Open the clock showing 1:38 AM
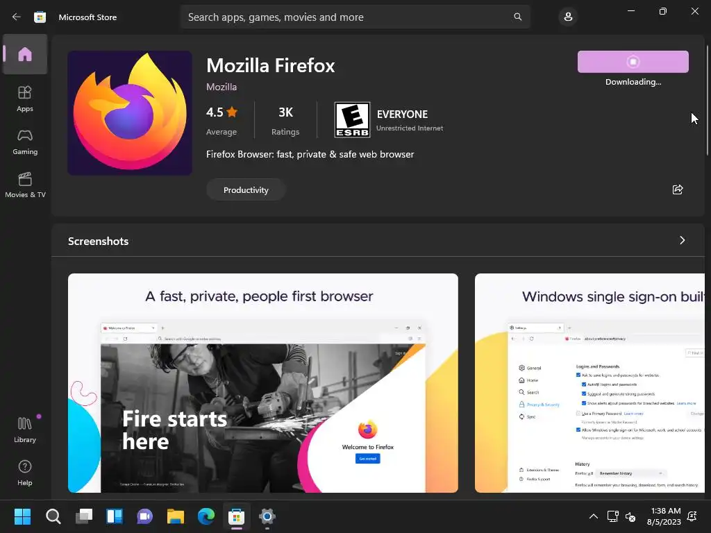This screenshot has width=711, height=533. click(664, 516)
